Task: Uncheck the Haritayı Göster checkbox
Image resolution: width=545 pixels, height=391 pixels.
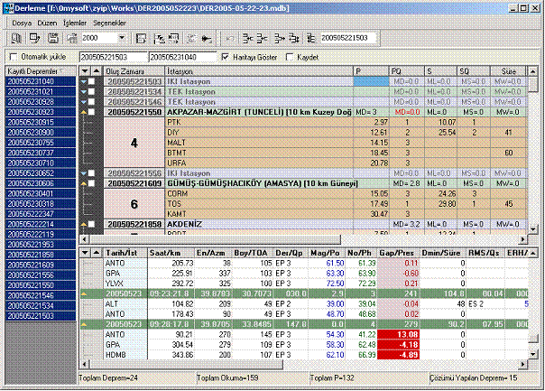Action: click(x=226, y=58)
